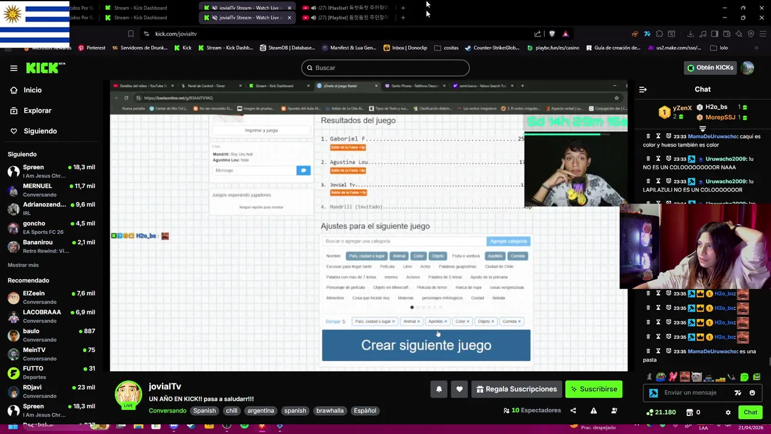
Task: Click the green Pepe emote in quick emotes
Action: click(x=661, y=377)
